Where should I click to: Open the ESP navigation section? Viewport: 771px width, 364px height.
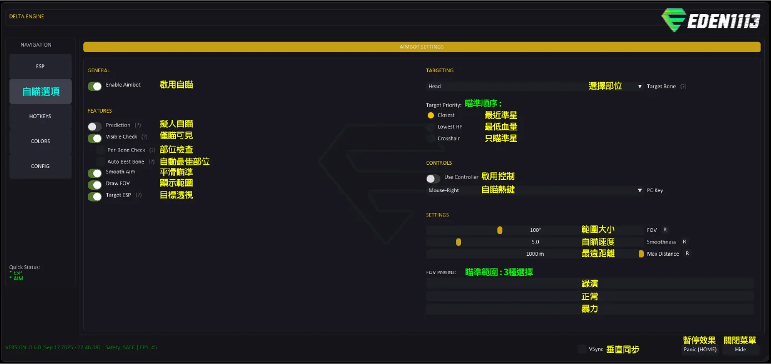41,67
